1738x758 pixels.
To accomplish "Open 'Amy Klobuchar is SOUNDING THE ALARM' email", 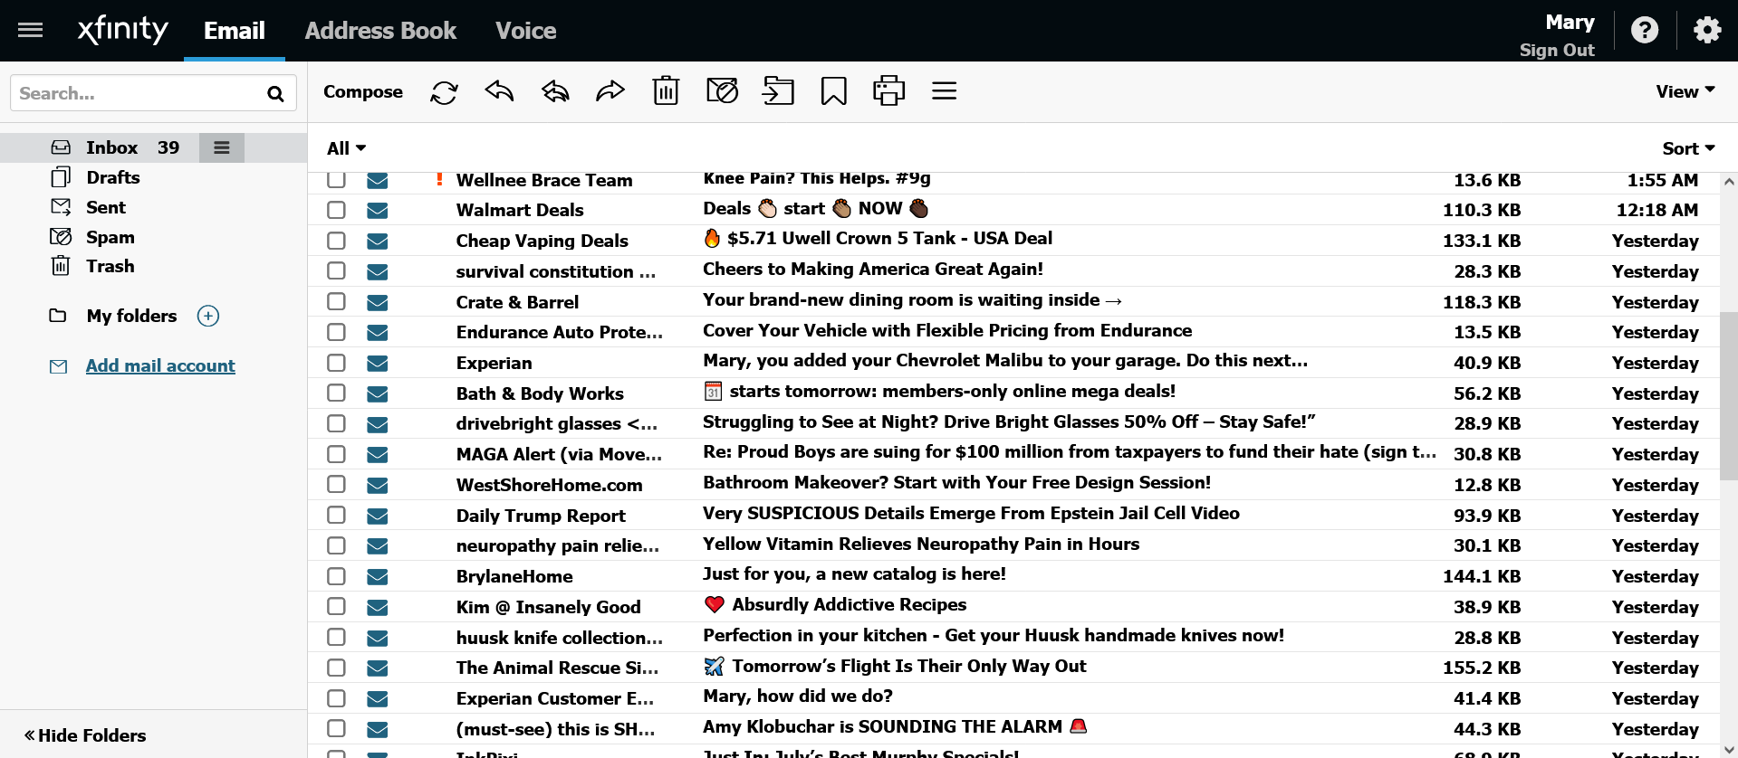I will (x=895, y=727).
